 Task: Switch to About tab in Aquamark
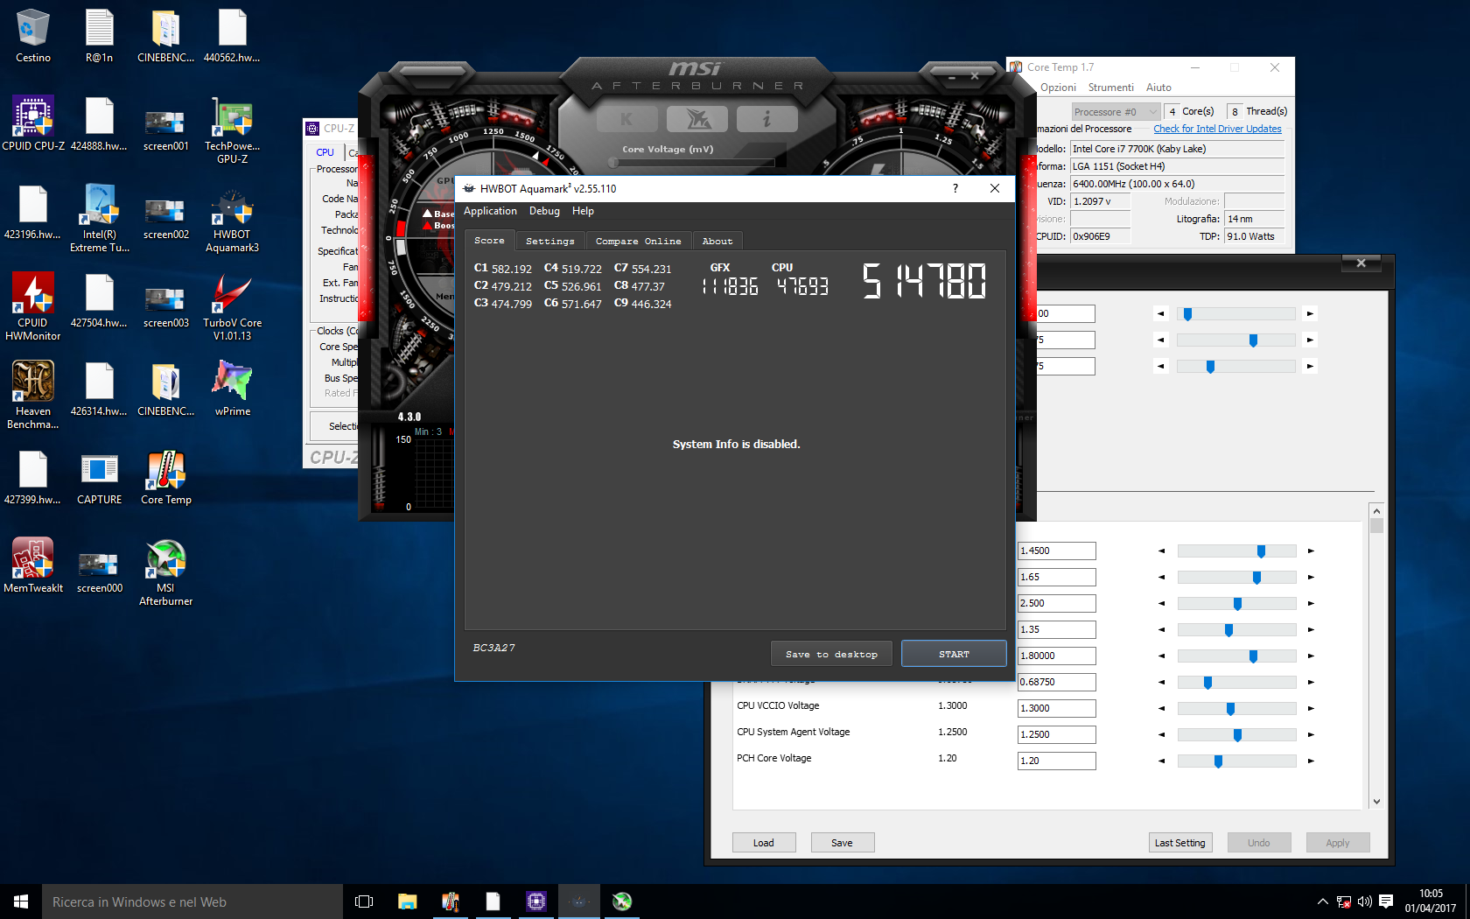(717, 241)
